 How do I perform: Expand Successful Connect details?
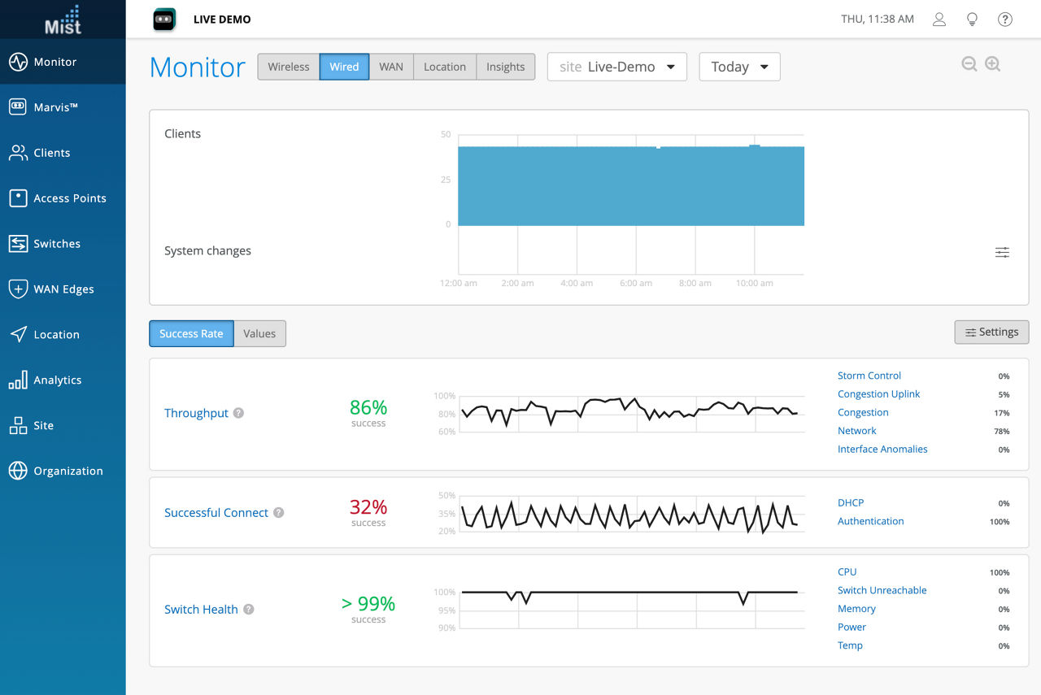pos(216,512)
